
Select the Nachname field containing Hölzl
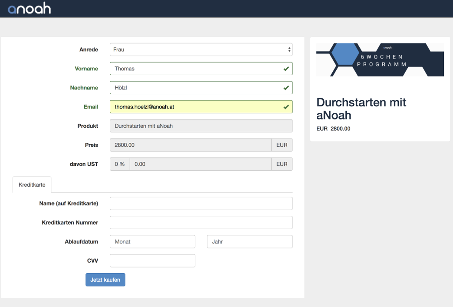(x=195, y=88)
